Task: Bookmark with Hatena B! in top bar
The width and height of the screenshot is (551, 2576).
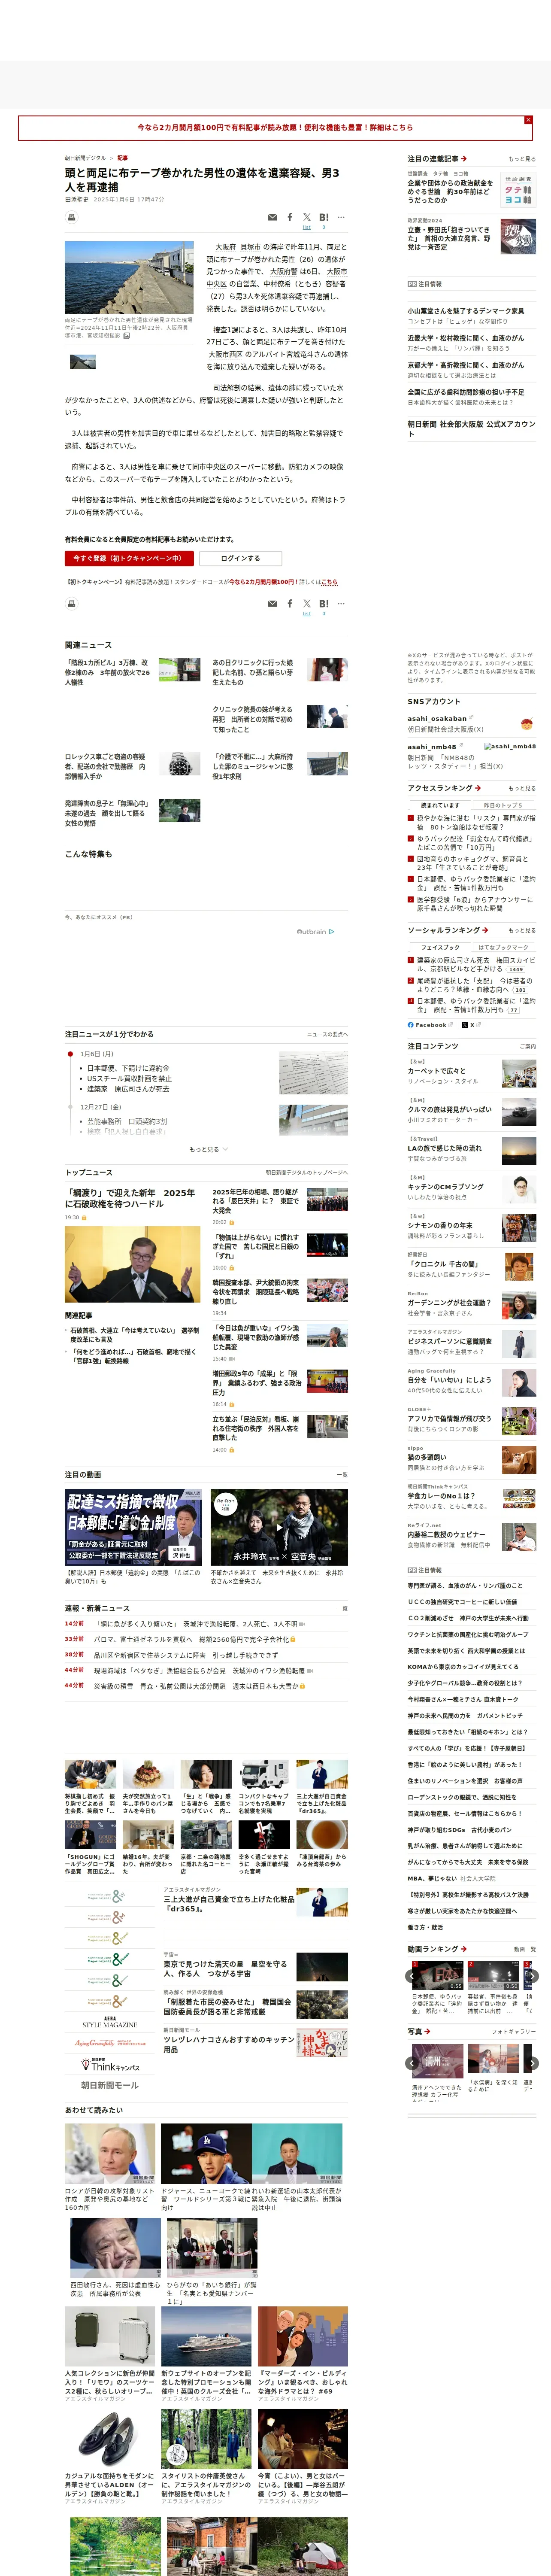Action: (x=324, y=217)
